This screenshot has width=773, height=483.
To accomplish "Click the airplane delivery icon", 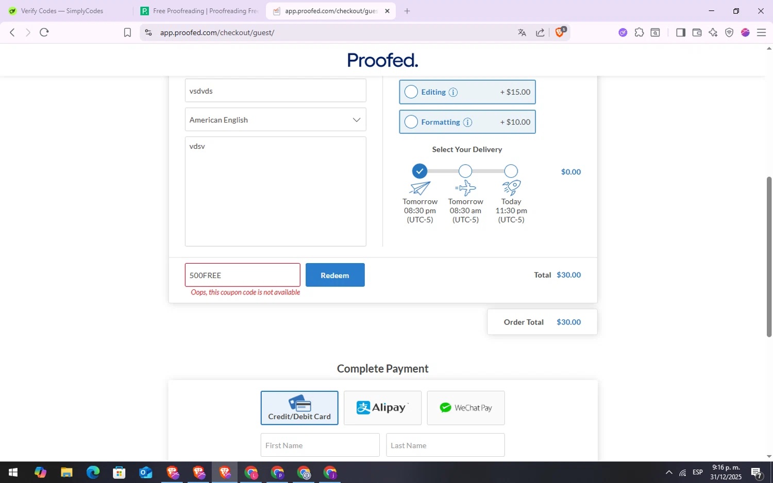I will (465, 188).
